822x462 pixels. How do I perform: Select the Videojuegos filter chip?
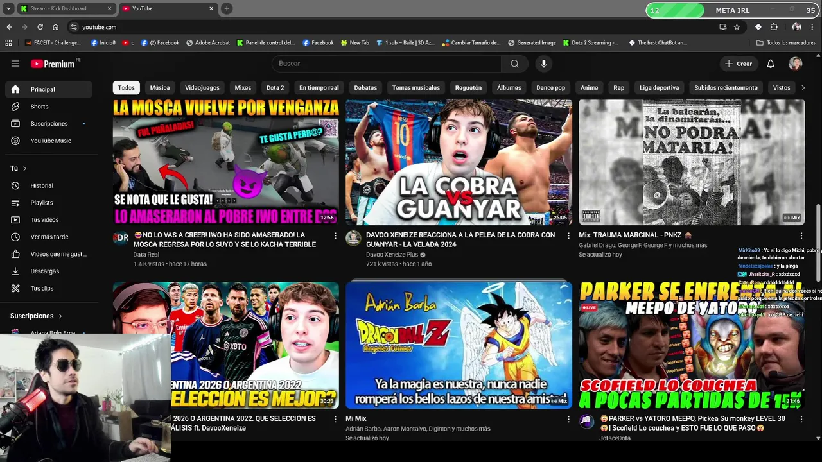click(202, 87)
